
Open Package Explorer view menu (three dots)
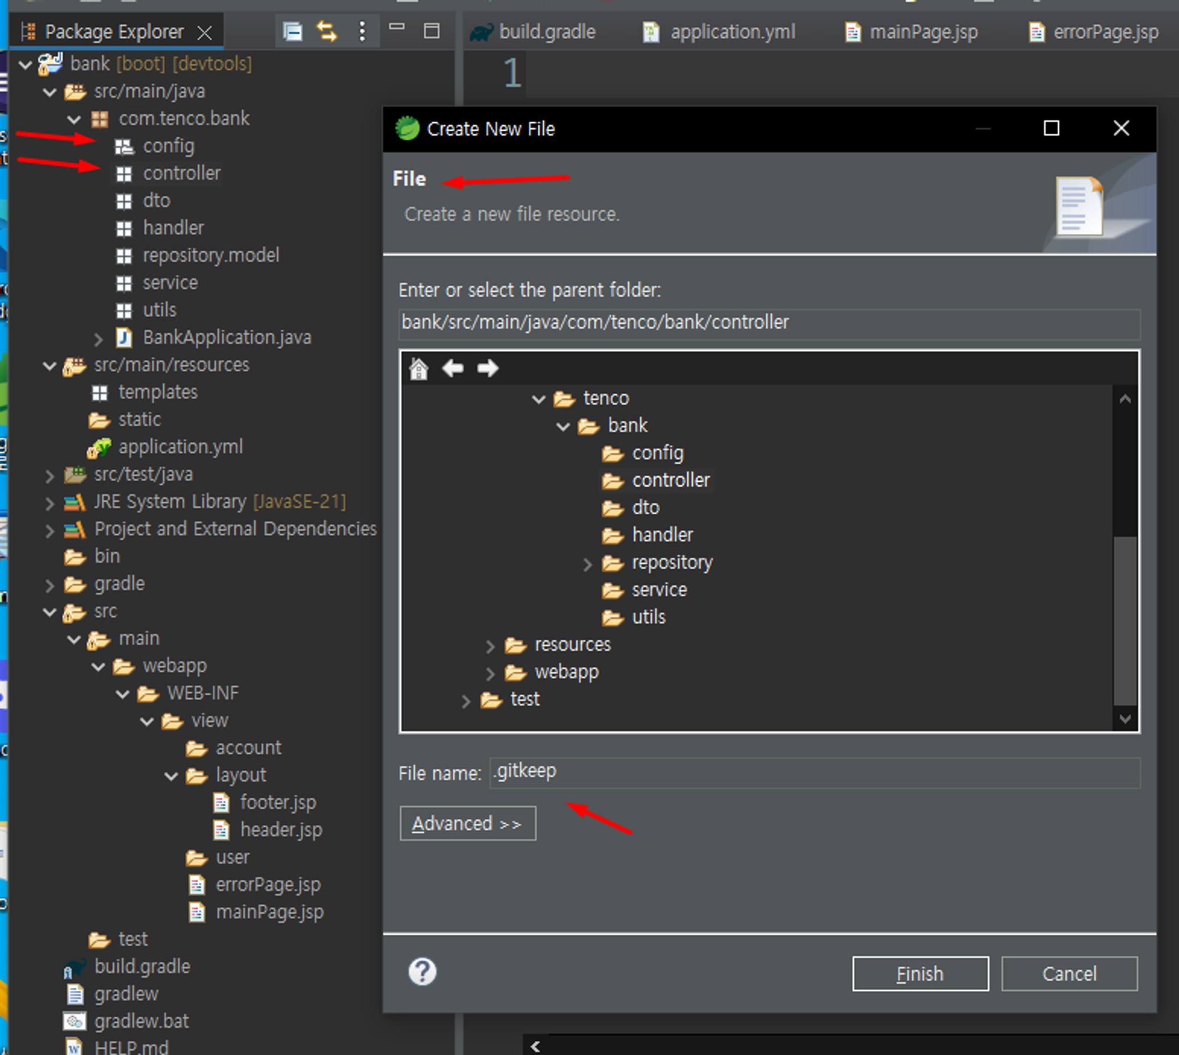click(362, 31)
